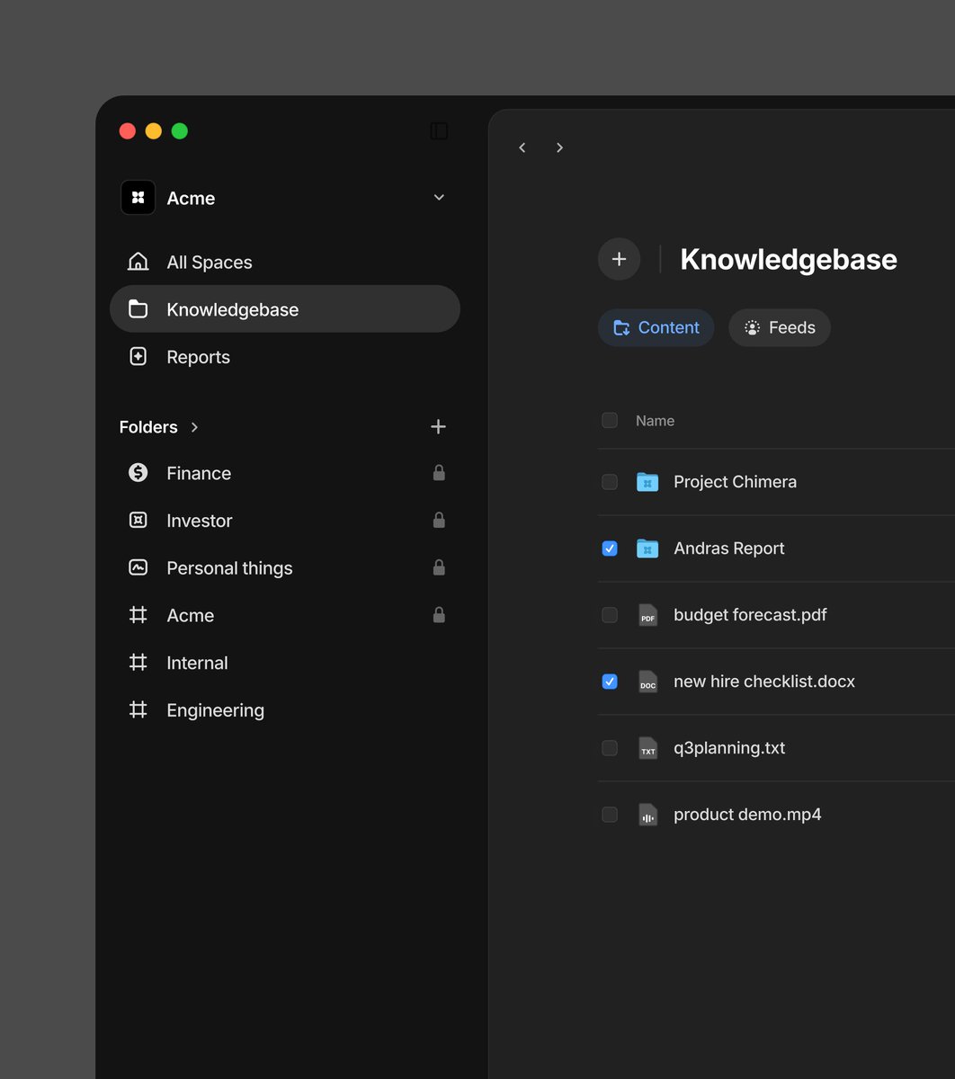
Task: Go forward with the right arrow
Action: (559, 147)
